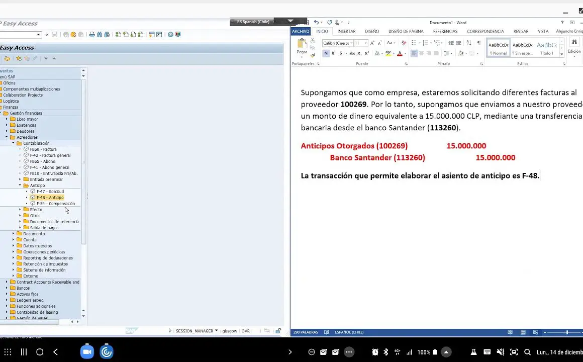Toggle Center alignment in Word
The height and width of the screenshot is (362, 583).
point(421,54)
